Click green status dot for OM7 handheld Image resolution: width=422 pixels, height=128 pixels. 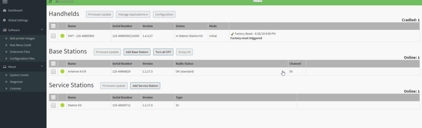click(x=62, y=36)
